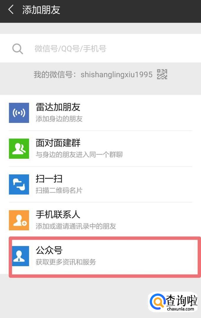Tap the official accounts person icon

tap(20, 256)
